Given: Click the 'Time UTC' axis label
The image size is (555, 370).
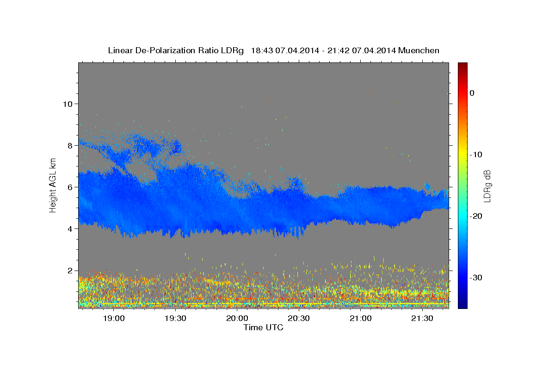Looking at the screenshot, I should 263,327.
